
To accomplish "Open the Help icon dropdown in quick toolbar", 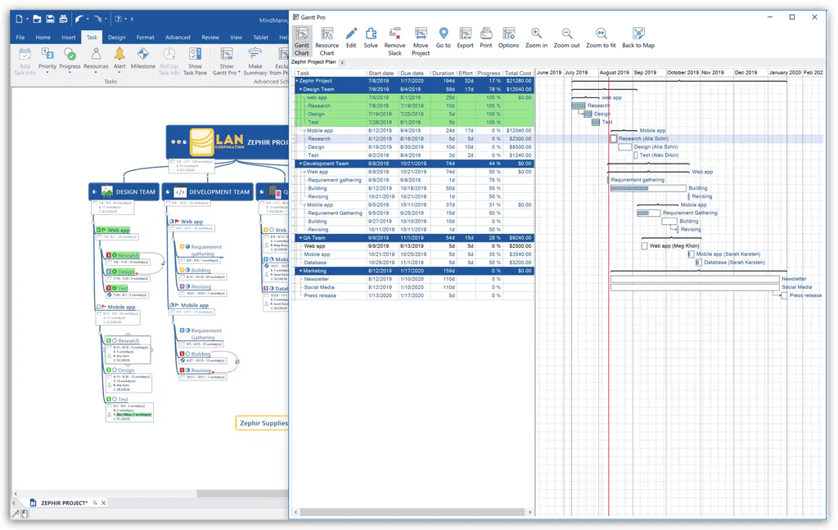I will tap(125, 20).
